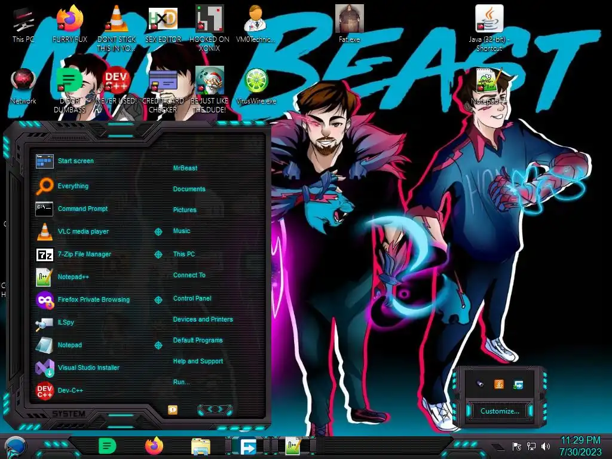612x459 pixels.
Task: Open the FURRY FUX Firefox desktop shortcut
Action: [x=69, y=25]
